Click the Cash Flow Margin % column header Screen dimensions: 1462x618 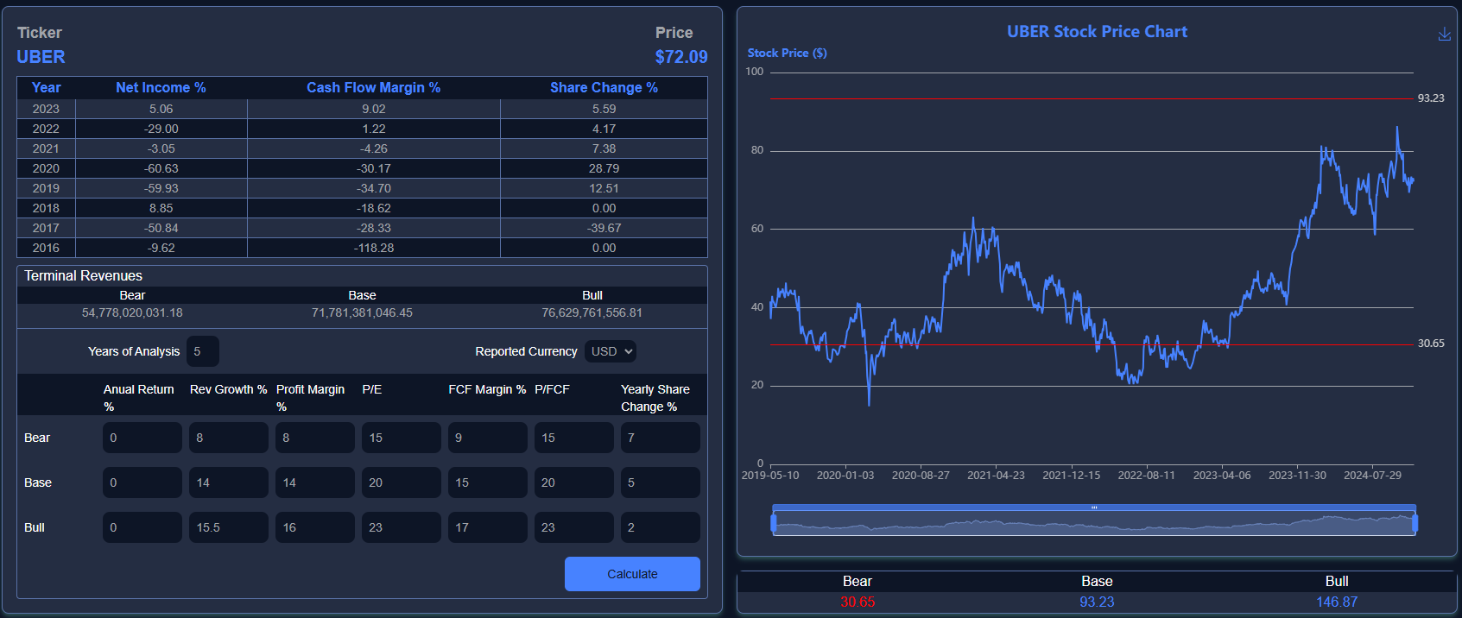pos(373,88)
